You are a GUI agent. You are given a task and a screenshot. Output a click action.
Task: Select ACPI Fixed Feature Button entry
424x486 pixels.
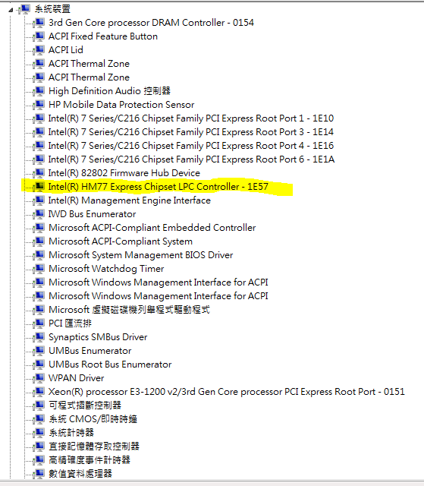coord(102,36)
